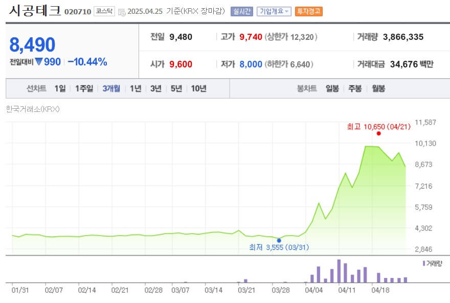Click the high price 9,740

(x=251, y=37)
